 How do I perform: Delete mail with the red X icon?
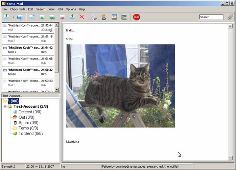coord(82,17)
